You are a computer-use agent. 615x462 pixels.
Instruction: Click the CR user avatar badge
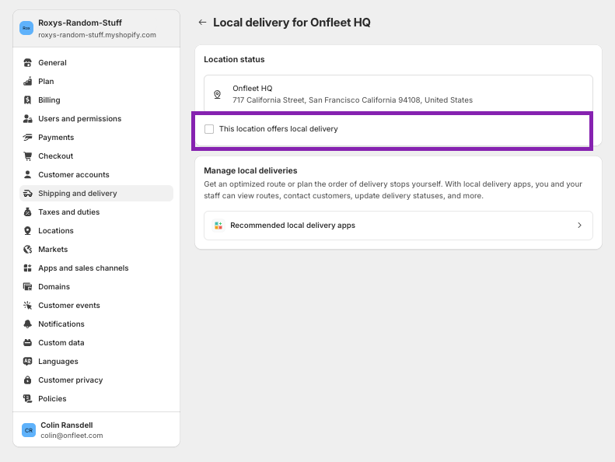coord(29,430)
